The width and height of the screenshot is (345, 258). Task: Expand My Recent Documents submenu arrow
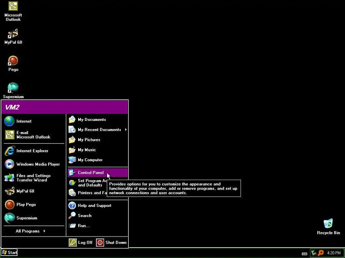click(x=126, y=130)
